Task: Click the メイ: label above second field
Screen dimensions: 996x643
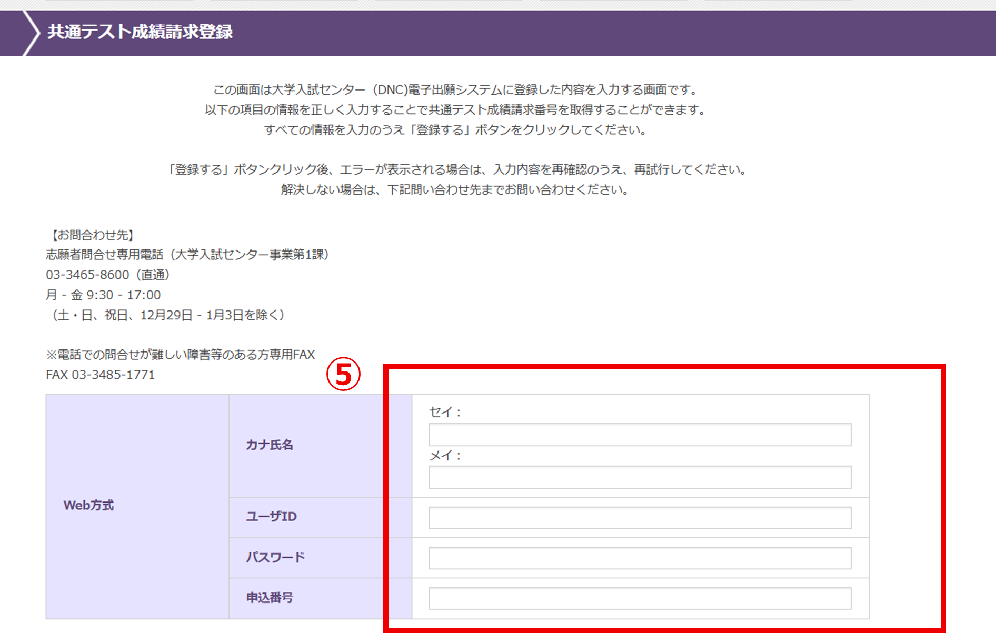Action: coord(445,456)
